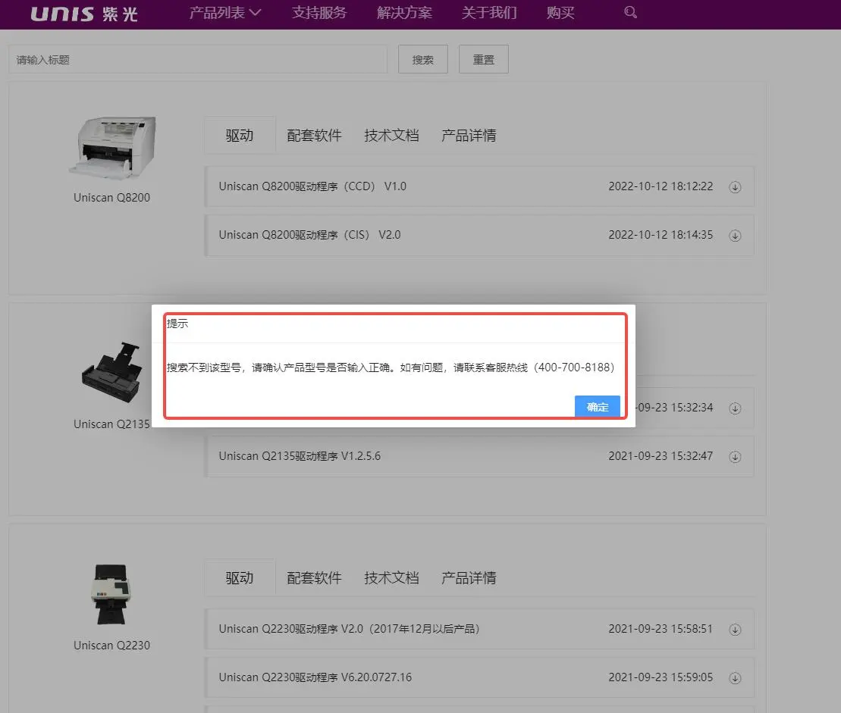Switch to 配套软件 tab for Q8200
This screenshot has height=713, width=841.
(x=314, y=136)
